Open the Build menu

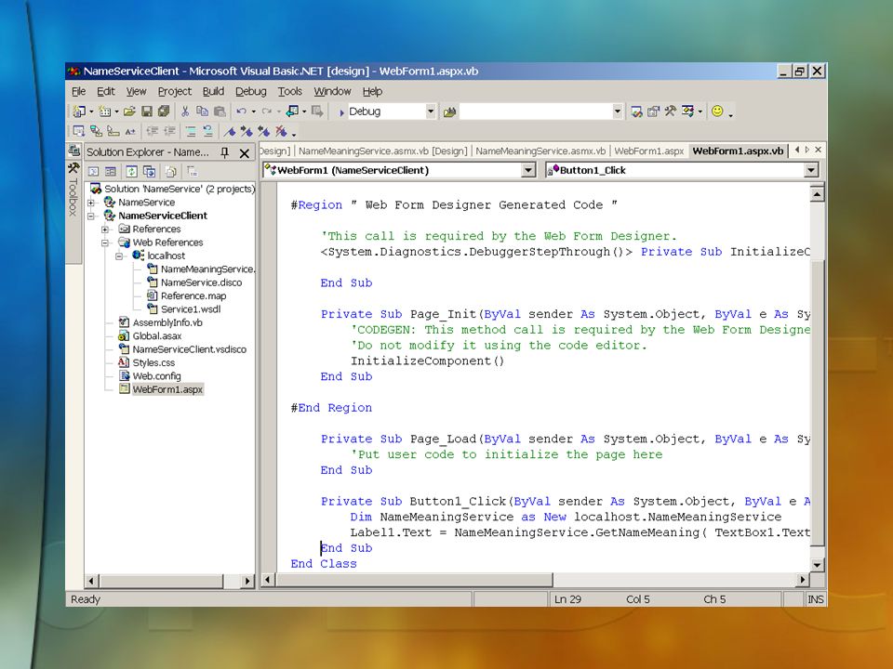pos(213,92)
